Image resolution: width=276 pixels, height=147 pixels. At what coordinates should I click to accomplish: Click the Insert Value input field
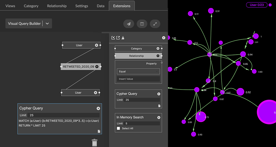[138, 79]
